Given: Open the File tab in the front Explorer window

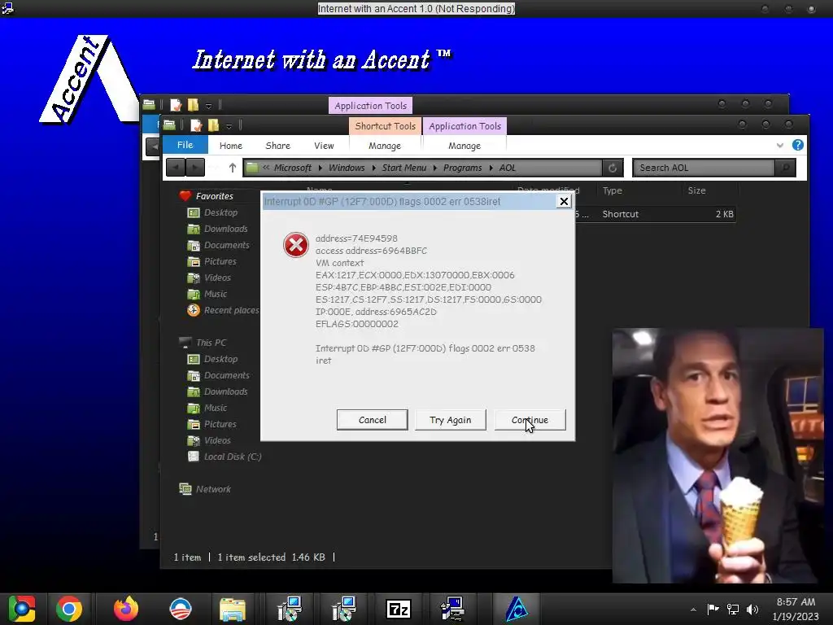Looking at the screenshot, I should pyautogui.click(x=185, y=145).
